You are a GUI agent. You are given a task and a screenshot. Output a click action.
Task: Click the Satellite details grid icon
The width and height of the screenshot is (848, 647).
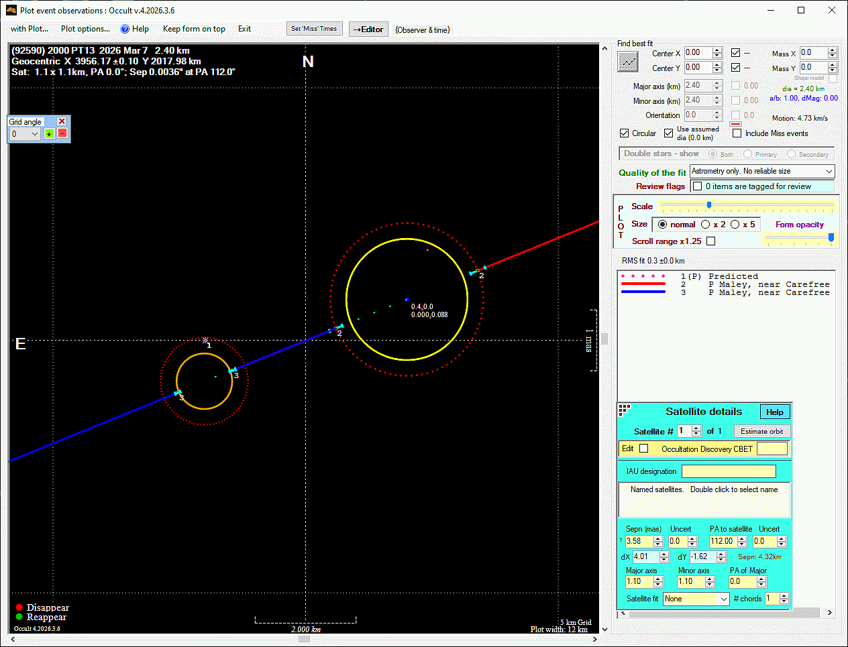click(625, 409)
